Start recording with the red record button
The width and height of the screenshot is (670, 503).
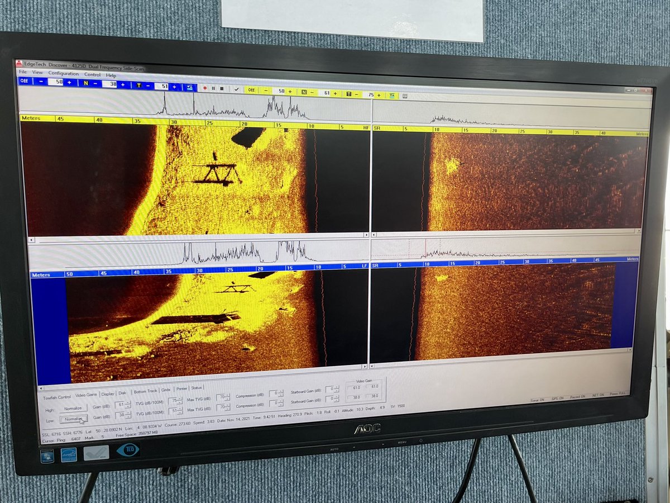pyautogui.click(x=205, y=88)
